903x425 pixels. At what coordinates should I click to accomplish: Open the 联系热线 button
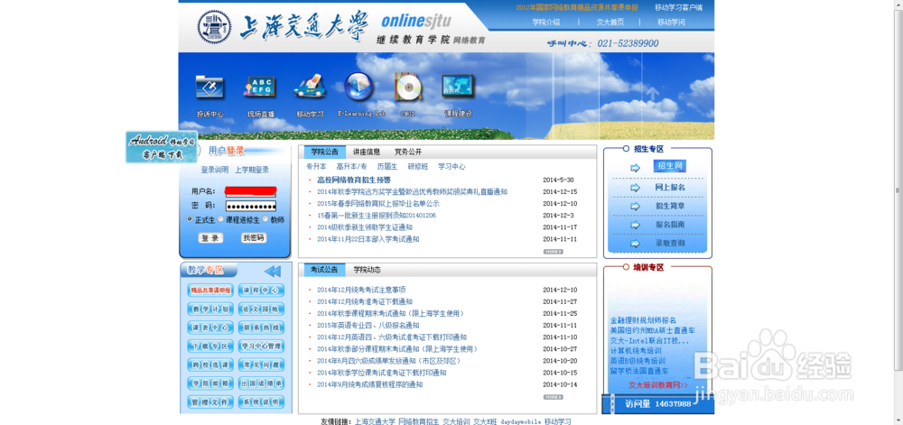(x=261, y=328)
